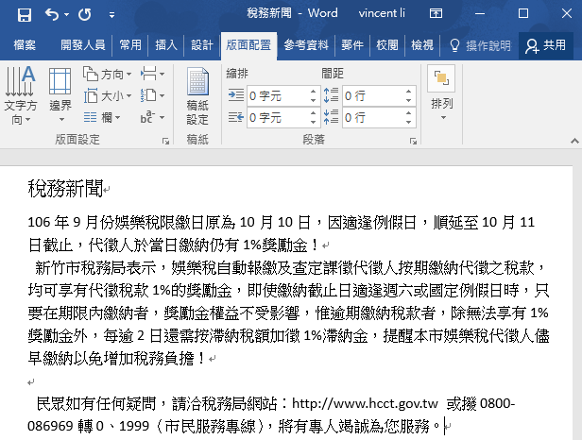Screen dimensions: 582x440
Task: Open the line numbers dropdown
Action: [x=152, y=96]
